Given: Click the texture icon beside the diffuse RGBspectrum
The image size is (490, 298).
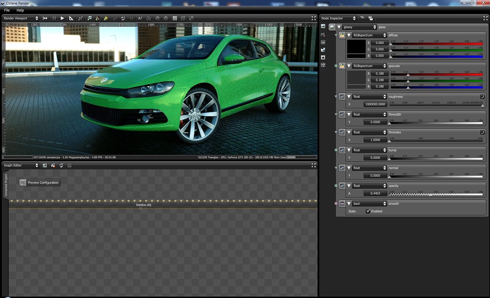Looking at the screenshot, I should click(x=342, y=35).
